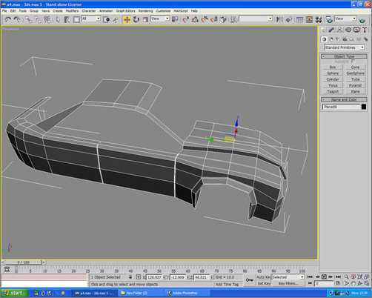Open the Select by Name dialog
372x298 pixels.
click(67, 19)
